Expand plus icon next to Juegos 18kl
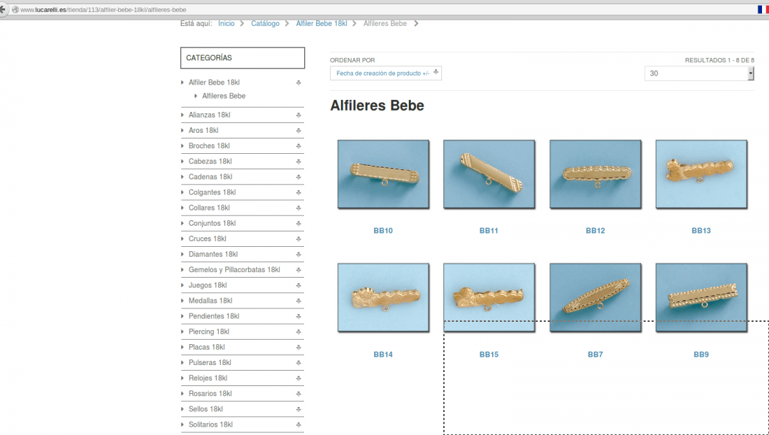 [x=299, y=285]
